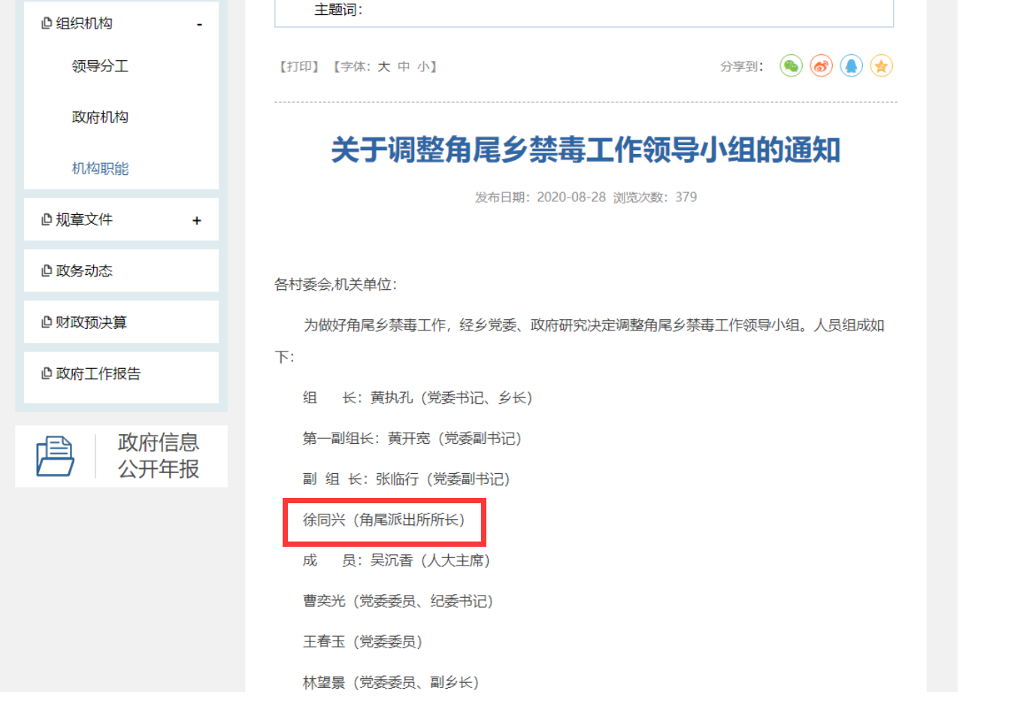The image size is (1011, 703).
Task: Open the 政府机构 sidebar entry
Action: click(x=98, y=117)
